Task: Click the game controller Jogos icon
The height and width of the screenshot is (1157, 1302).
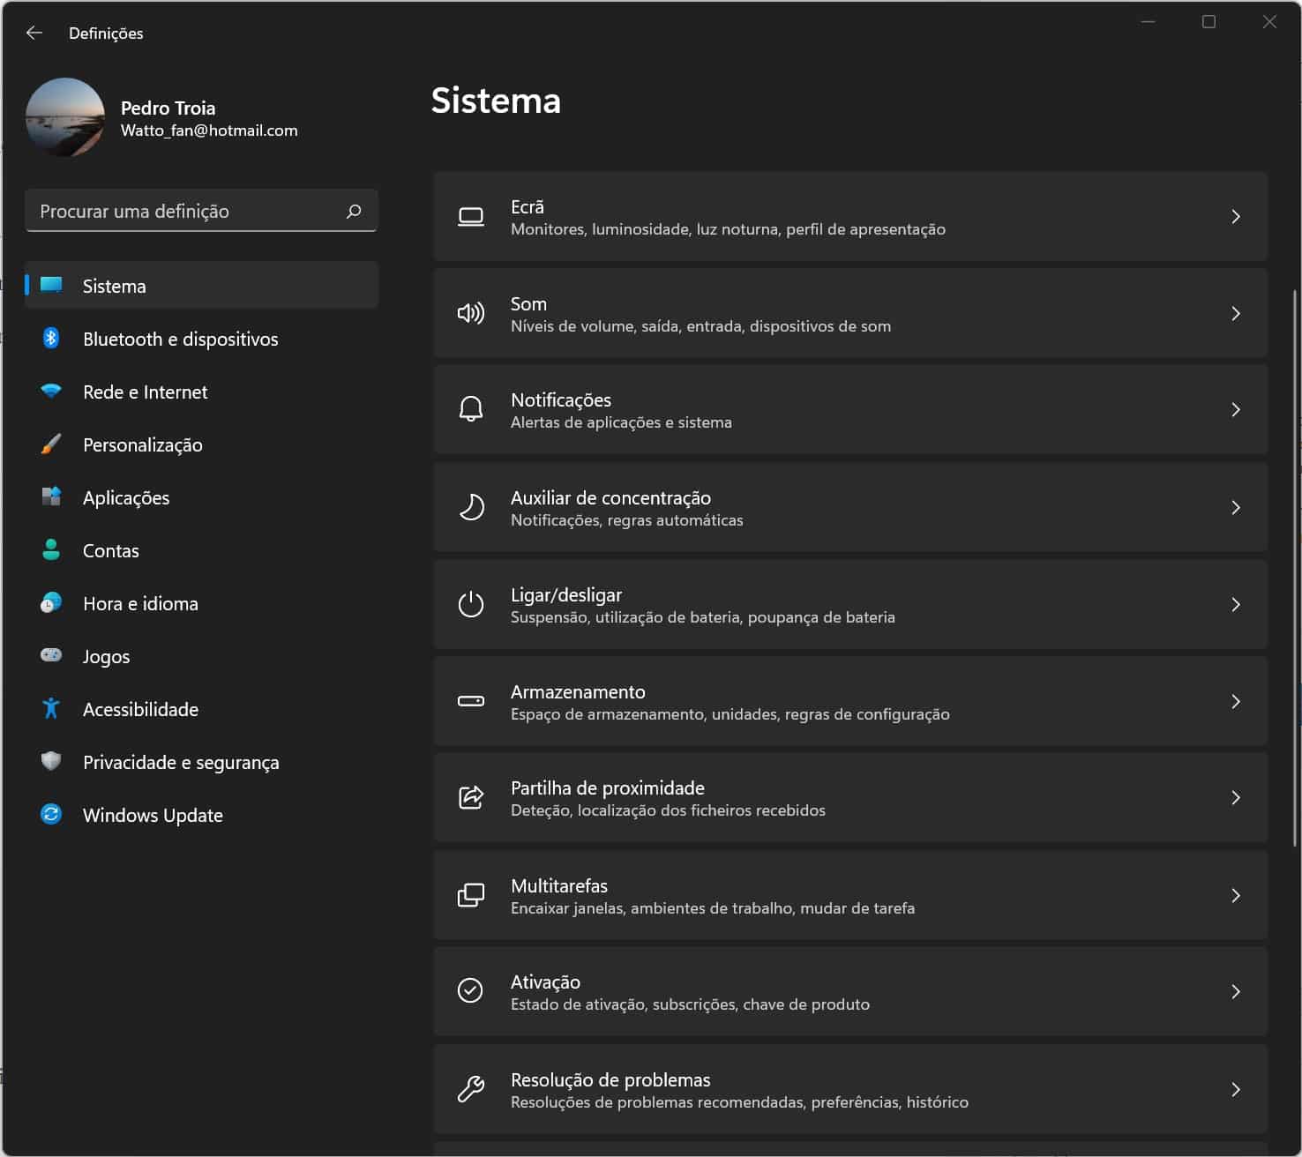Action: coord(51,655)
